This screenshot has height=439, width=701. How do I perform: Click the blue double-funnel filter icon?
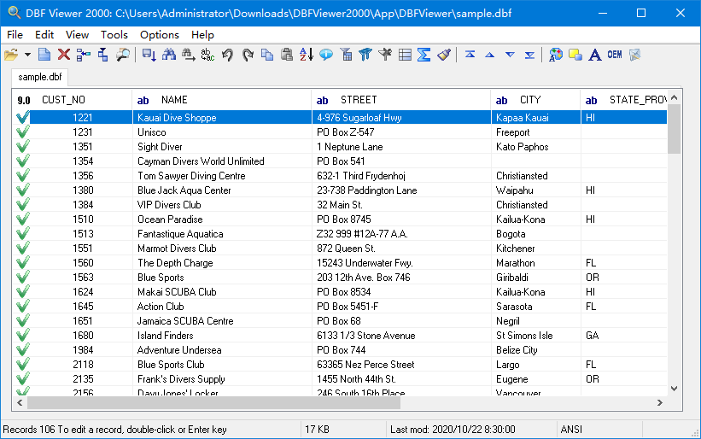point(365,55)
